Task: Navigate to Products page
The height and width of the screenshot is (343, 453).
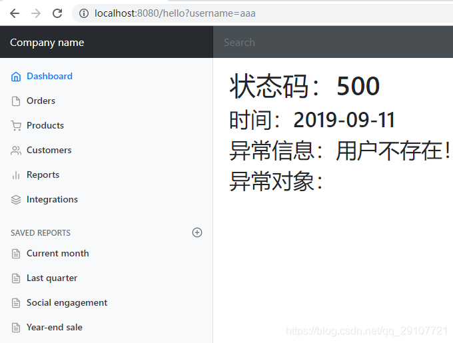Action: (45, 125)
